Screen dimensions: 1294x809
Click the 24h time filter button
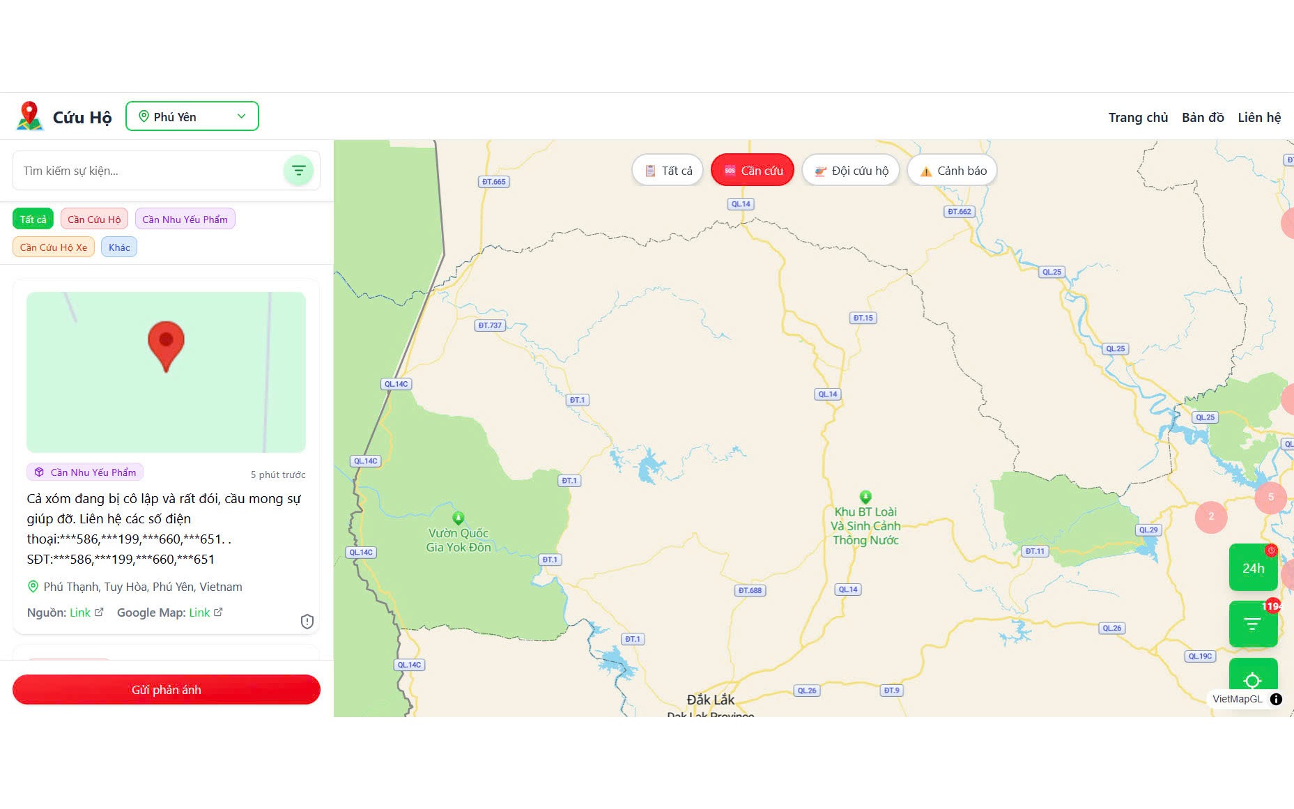point(1253,567)
